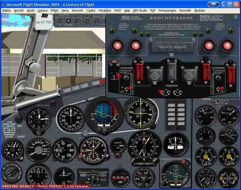Click the annunciator light grid panel
This screenshot has height=190, width=241.
[x=176, y=114]
